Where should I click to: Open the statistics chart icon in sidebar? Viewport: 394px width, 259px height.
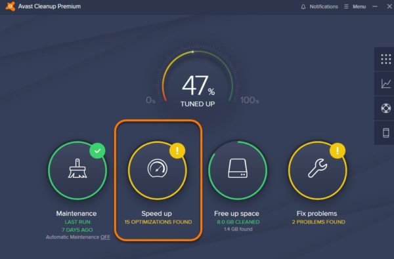click(386, 83)
